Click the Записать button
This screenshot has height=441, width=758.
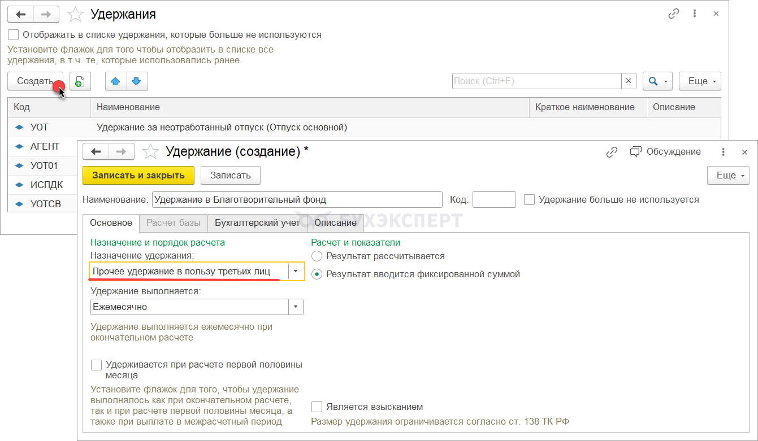[230, 175]
